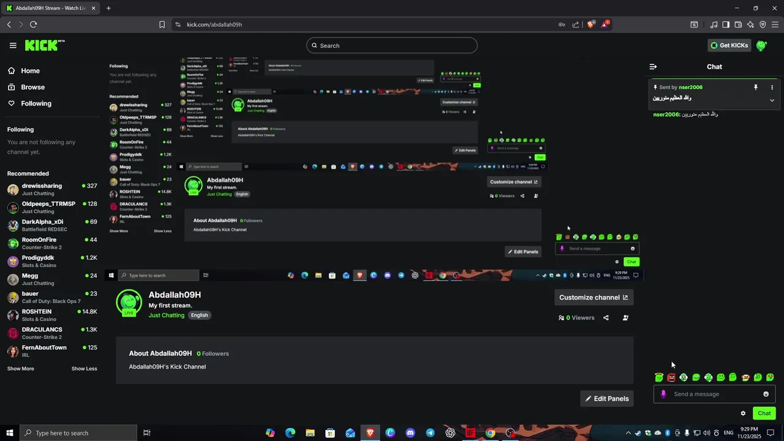Open Brave VPN shield icon
Screen dimensions: 784x441
(x=763, y=24)
